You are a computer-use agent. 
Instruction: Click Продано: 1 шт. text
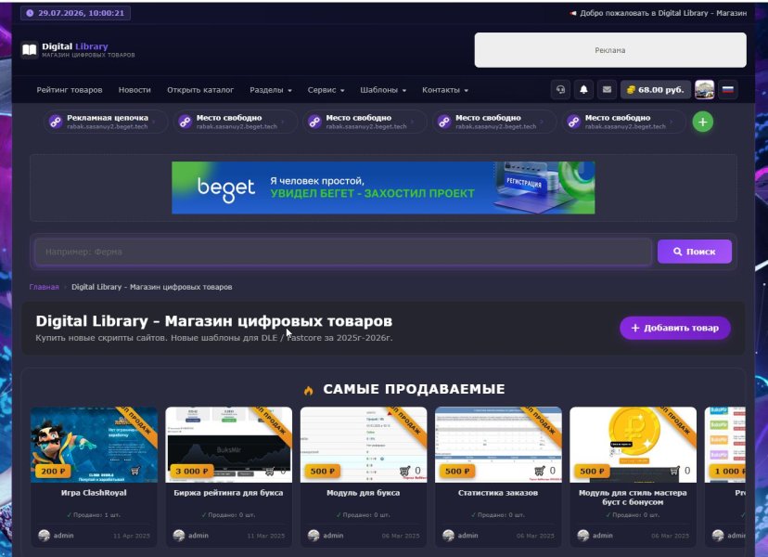click(94, 515)
